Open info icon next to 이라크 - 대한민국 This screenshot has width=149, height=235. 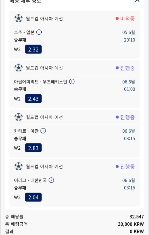pyautogui.click(x=51, y=180)
